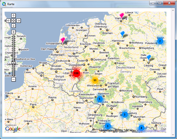The height and width of the screenshot is (139, 177).
Task: Pan the map left with the arrow
Action: pos(8,21)
